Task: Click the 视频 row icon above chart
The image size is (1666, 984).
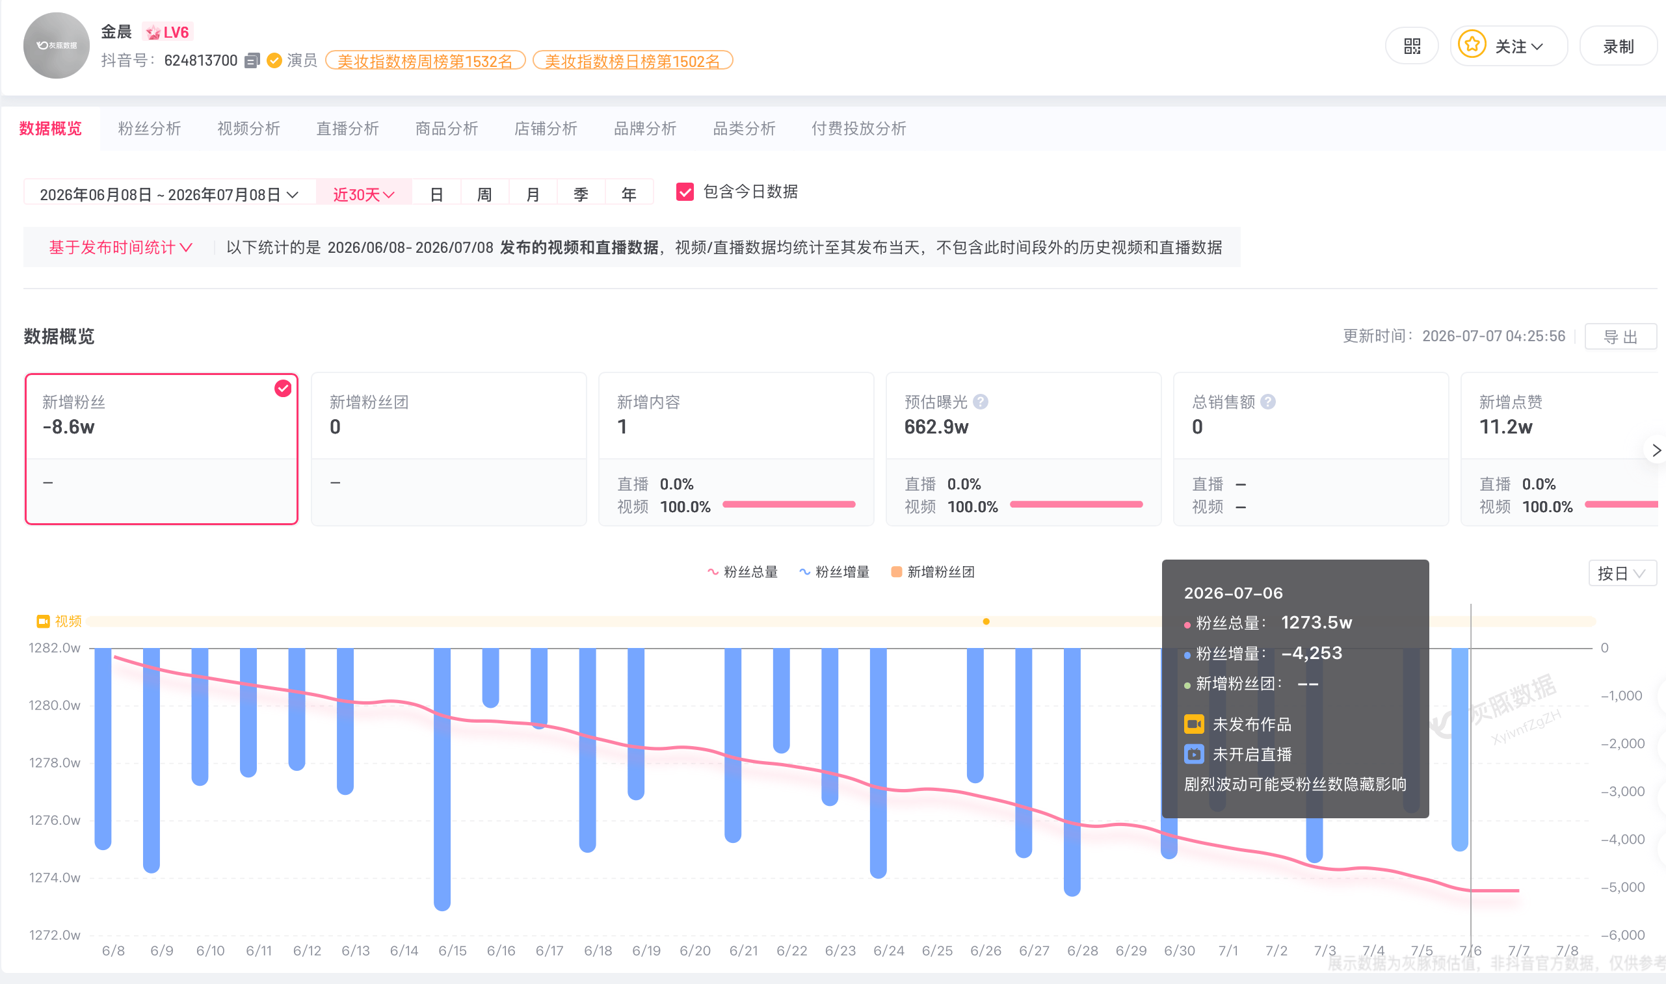Action: pyautogui.click(x=43, y=621)
